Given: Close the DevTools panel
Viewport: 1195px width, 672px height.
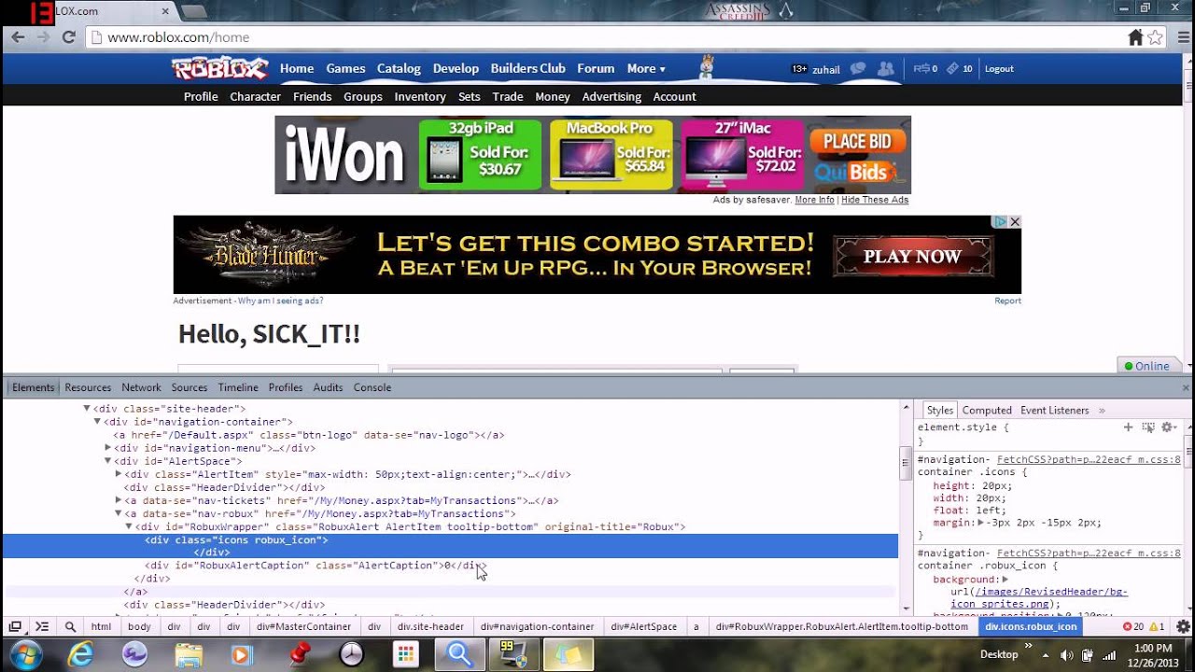Looking at the screenshot, I should point(1187,387).
